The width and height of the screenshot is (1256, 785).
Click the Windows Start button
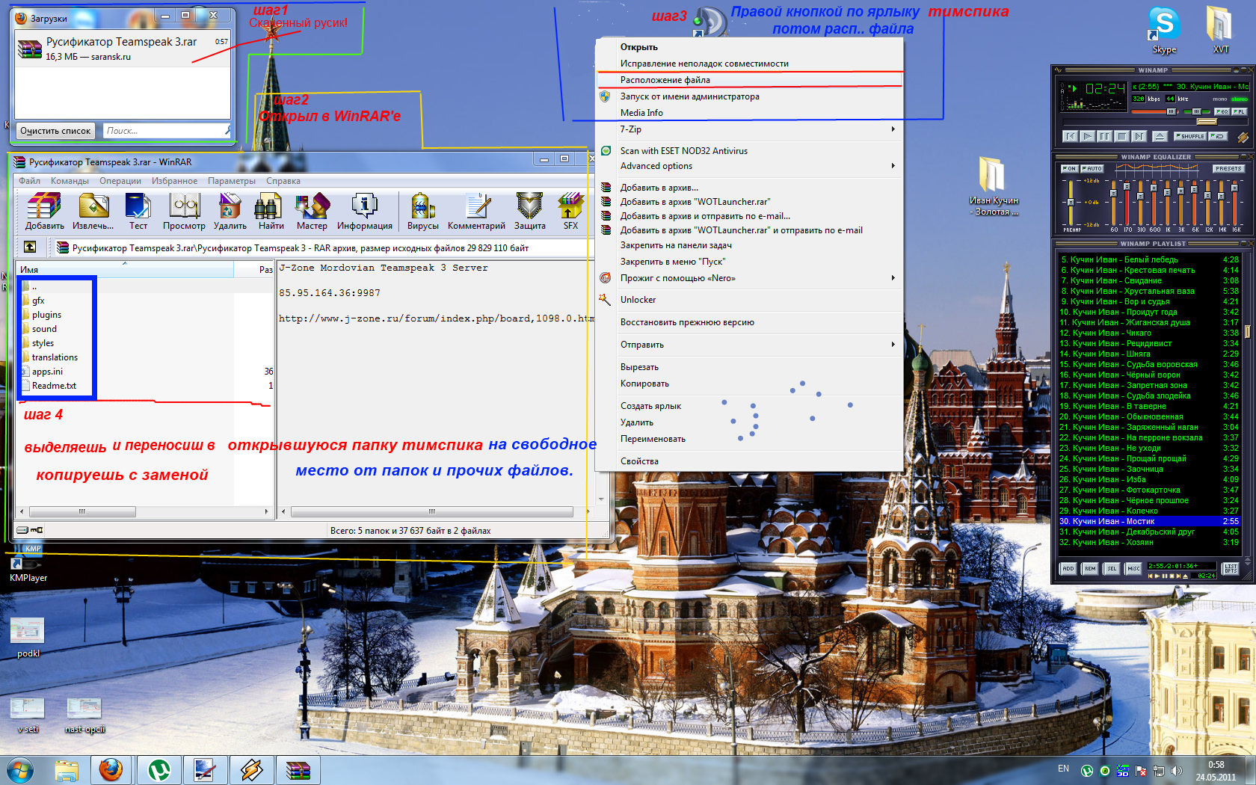point(20,769)
